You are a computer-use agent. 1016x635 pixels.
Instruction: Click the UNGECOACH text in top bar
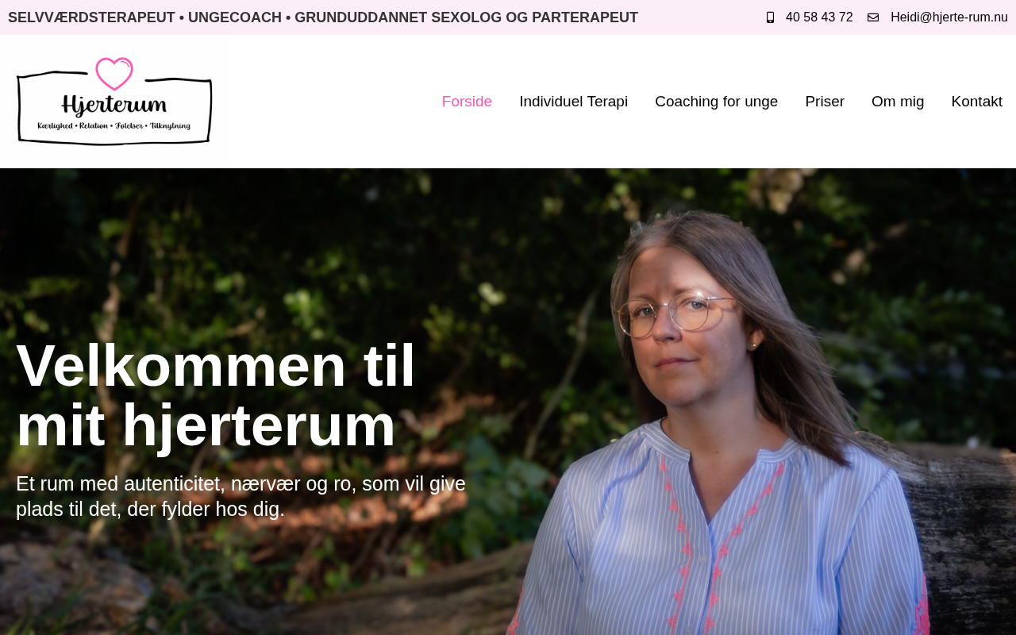tap(235, 17)
